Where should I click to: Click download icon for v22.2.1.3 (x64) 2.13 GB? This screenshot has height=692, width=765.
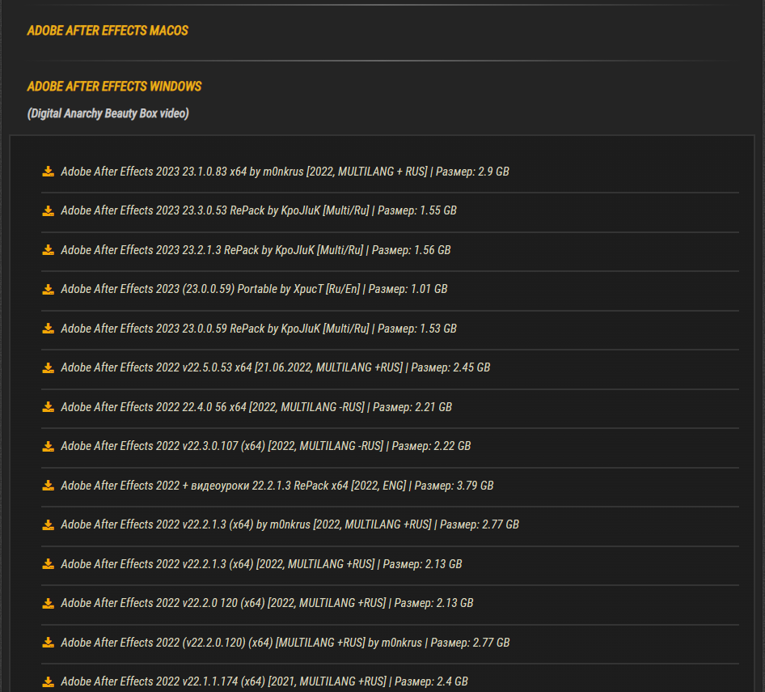click(x=48, y=564)
